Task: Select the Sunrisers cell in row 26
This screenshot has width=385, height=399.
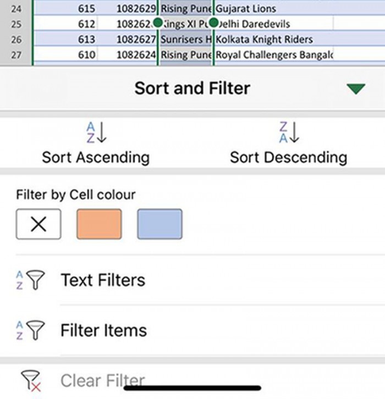Action: [x=186, y=39]
